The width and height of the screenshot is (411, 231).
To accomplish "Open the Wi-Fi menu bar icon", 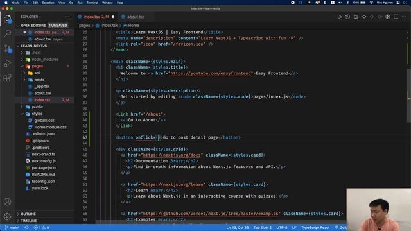I will click(x=371, y=3).
